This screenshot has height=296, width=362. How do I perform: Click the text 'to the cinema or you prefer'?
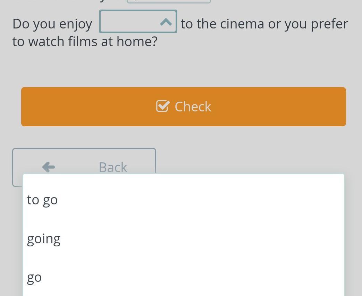coord(264,24)
